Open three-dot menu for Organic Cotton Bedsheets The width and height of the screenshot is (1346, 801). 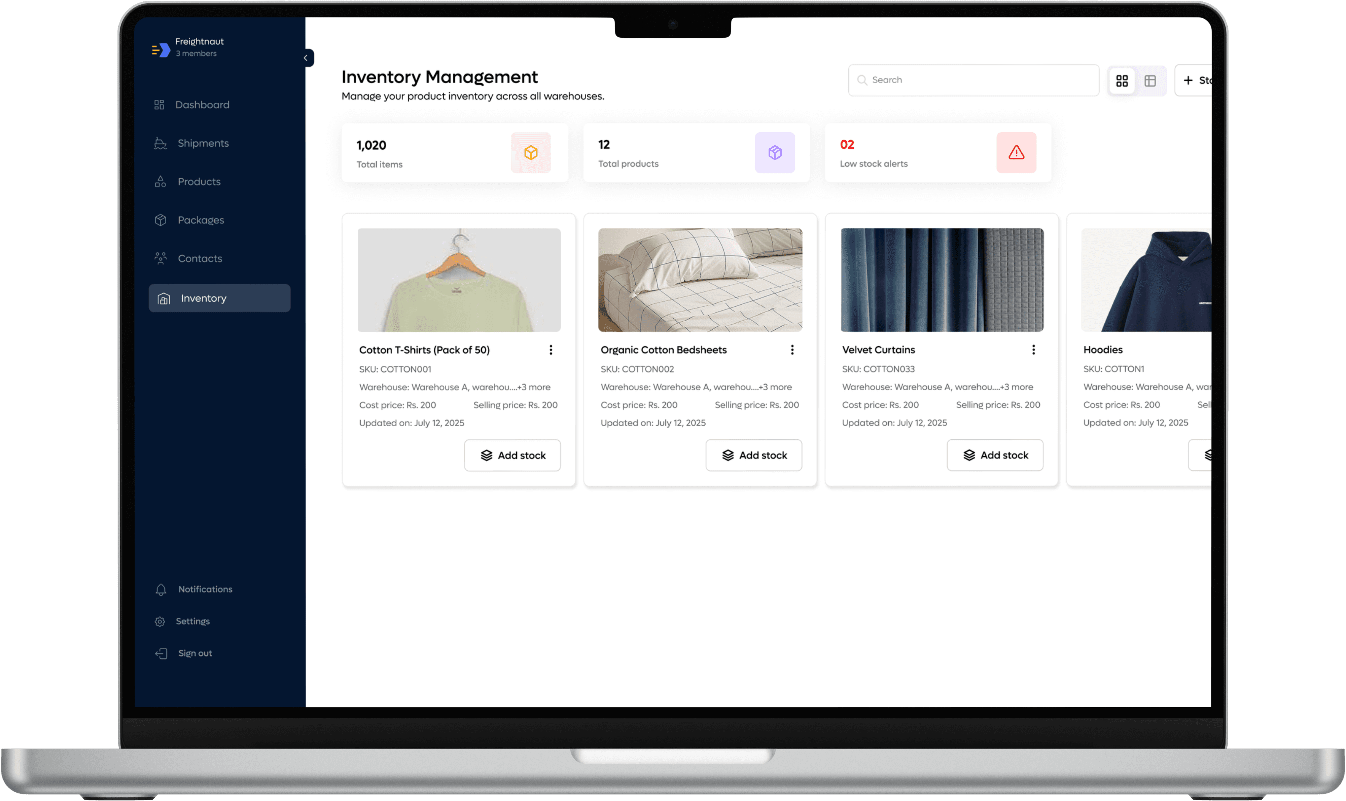click(792, 350)
